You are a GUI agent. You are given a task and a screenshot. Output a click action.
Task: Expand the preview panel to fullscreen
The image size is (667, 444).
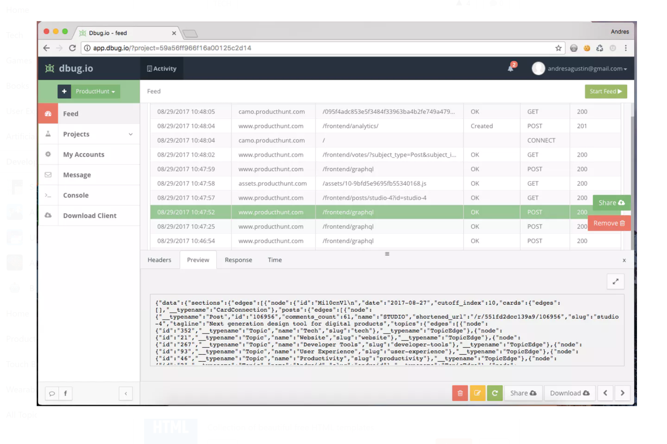point(615,282)
